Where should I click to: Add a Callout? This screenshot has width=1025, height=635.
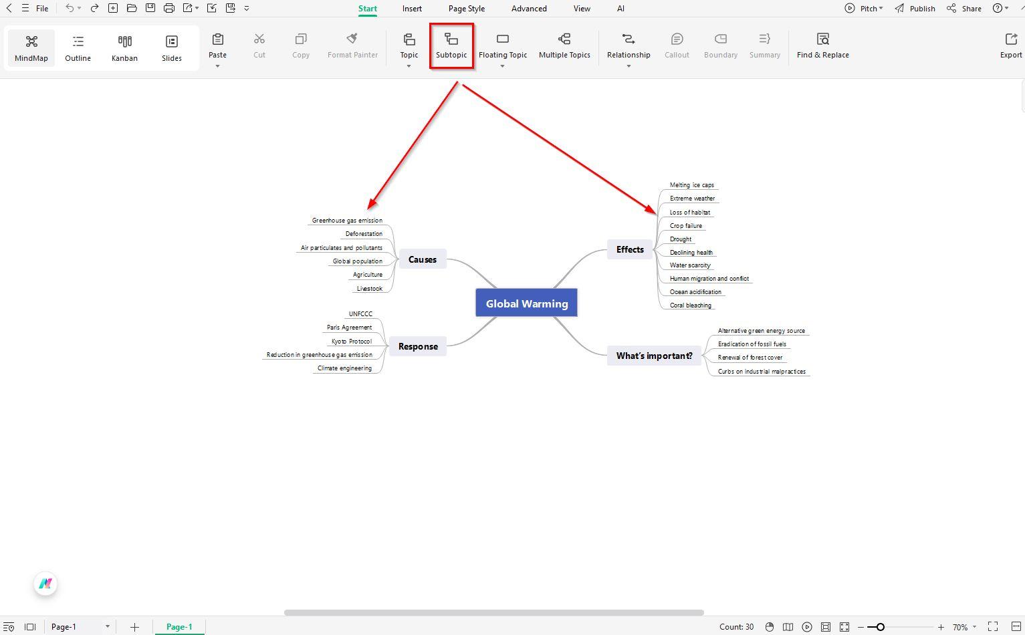677,45
